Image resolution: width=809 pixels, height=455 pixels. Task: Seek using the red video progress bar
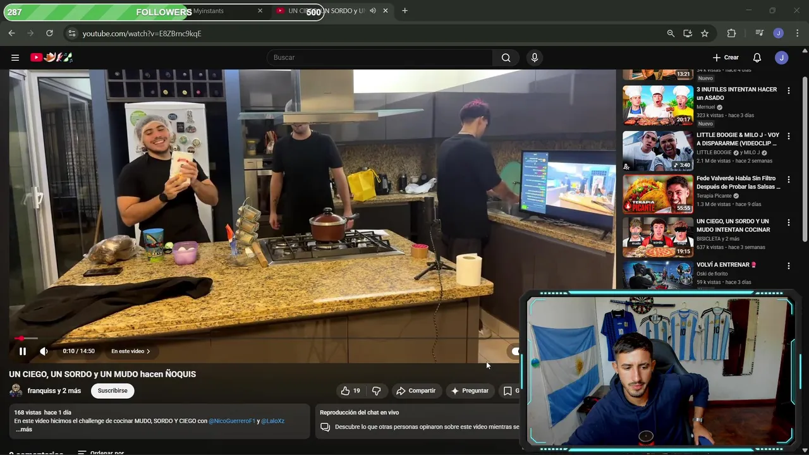click(264, 339)
